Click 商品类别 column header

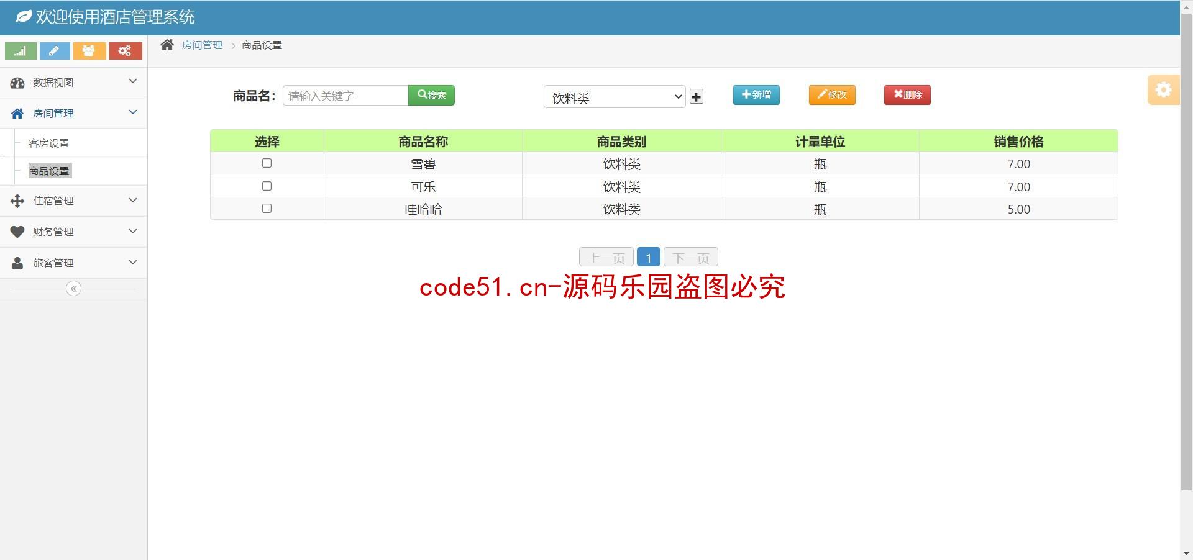(x=621, y=142)
